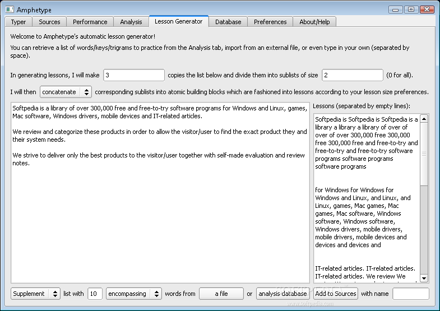This screenshot has width=440, height=311.
Task: Go to the Performance tab
Action: [x=90, y=22]
